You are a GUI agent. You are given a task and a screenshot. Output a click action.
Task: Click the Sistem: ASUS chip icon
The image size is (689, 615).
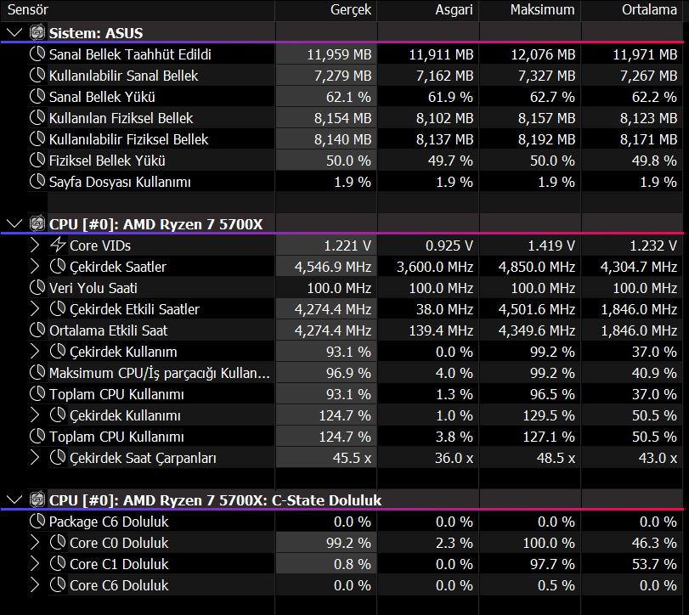(x=37, y=32)
